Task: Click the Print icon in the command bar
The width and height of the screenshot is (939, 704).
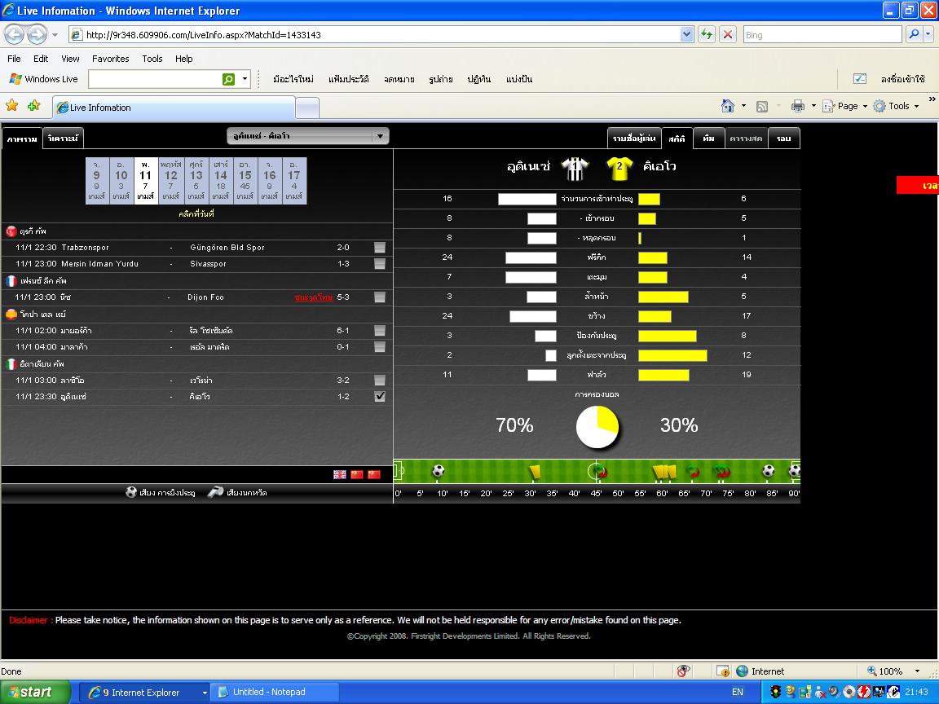Action: (798, 106)
